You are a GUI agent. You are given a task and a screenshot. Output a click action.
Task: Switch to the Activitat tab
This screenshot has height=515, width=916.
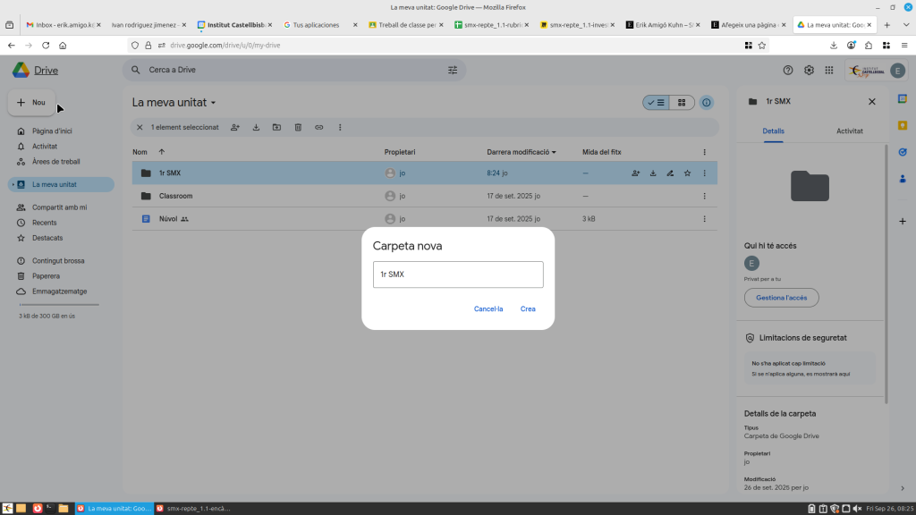(849, 131)
